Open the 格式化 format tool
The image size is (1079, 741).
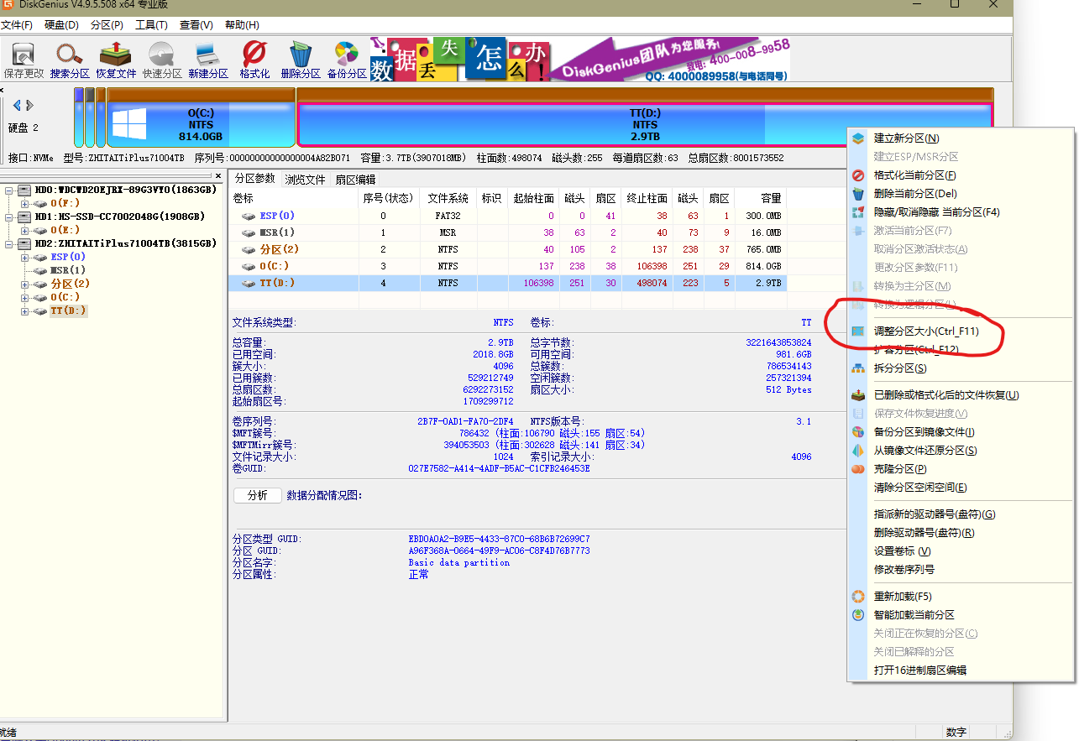(x=253, y=59)
